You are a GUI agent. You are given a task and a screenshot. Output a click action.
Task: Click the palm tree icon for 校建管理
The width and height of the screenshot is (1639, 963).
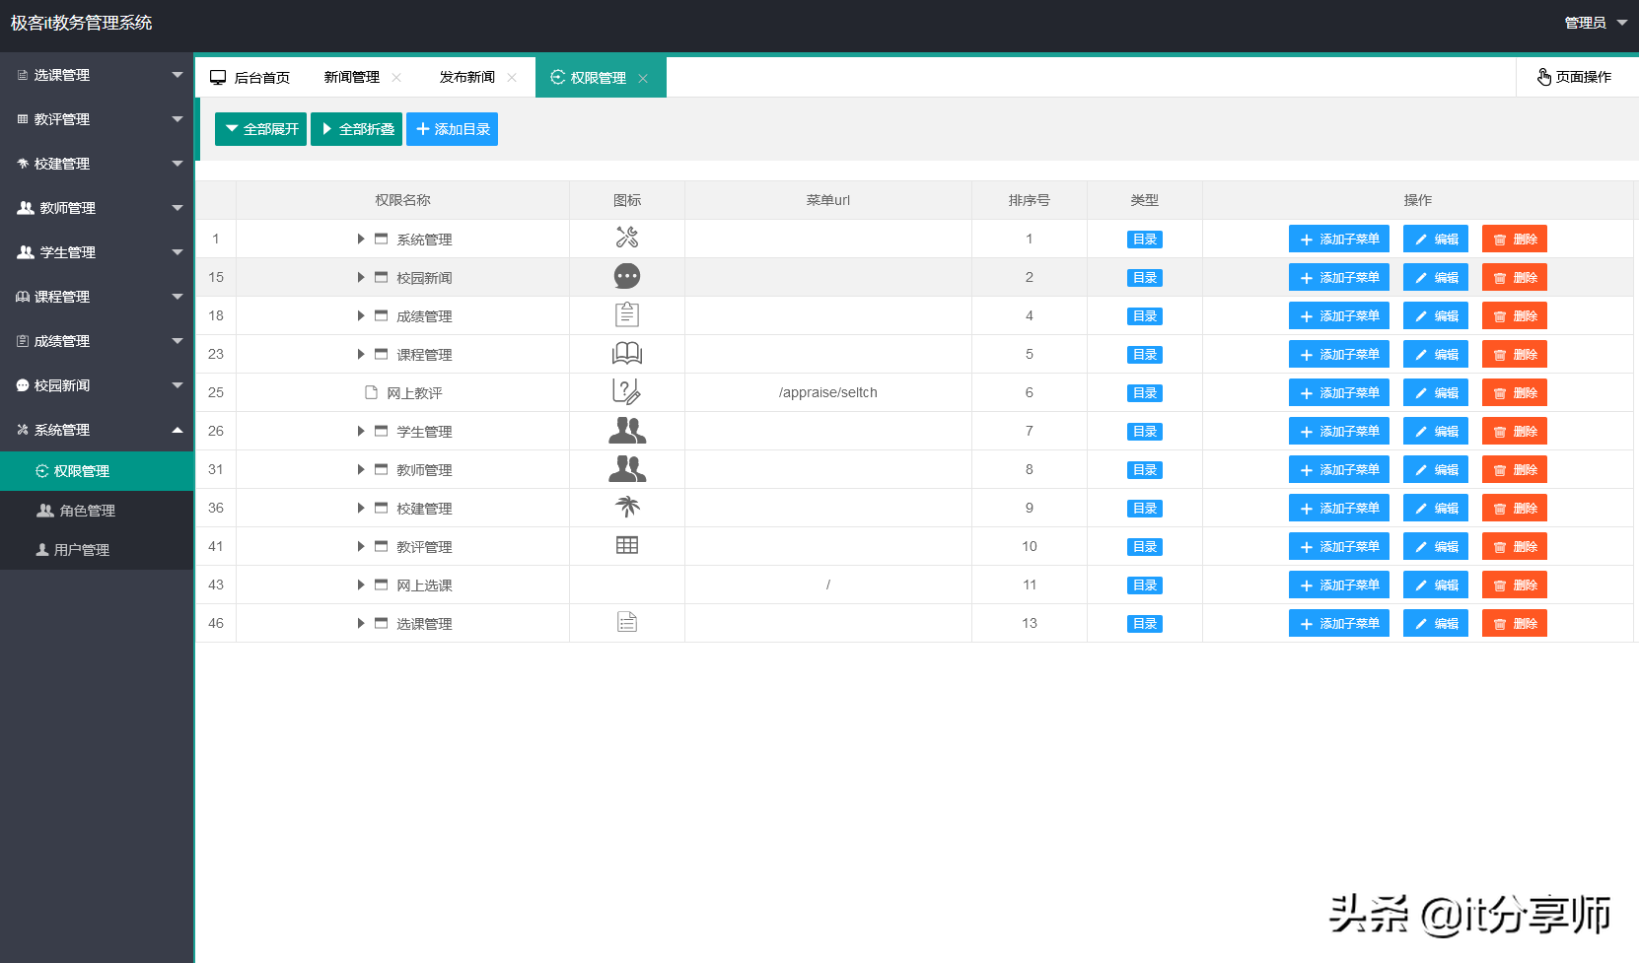(627, 507)
